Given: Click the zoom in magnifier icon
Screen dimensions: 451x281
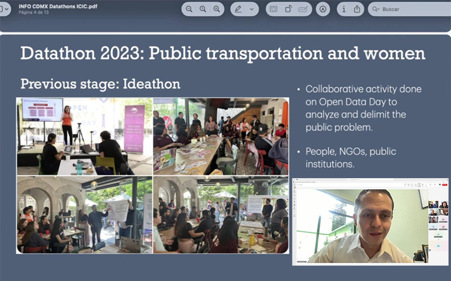Looking at the screenshot, I should click(x=216, y=9).
